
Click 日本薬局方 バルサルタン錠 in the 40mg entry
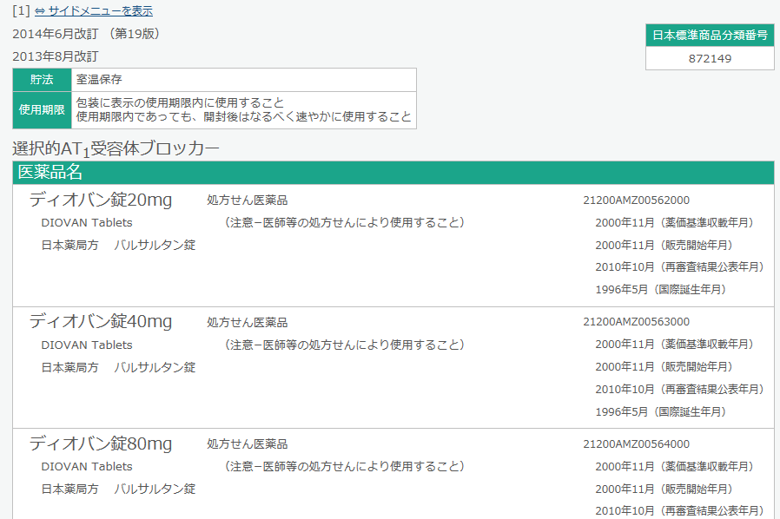(x=118, y=367)
